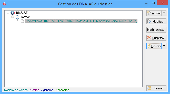Close the window with red X
The image size is (170, 94).
pyautogui.click(x=162, y=3)
